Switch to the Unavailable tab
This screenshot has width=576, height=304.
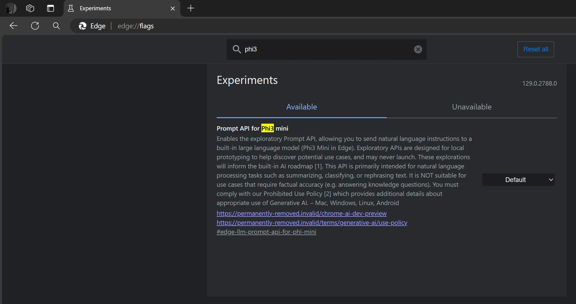pos(471,107)
